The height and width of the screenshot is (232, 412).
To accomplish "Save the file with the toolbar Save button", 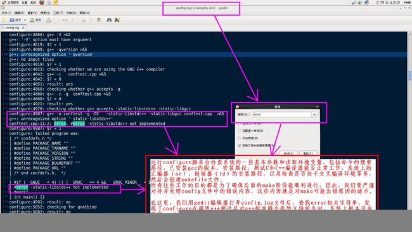I will pos(35,20).
